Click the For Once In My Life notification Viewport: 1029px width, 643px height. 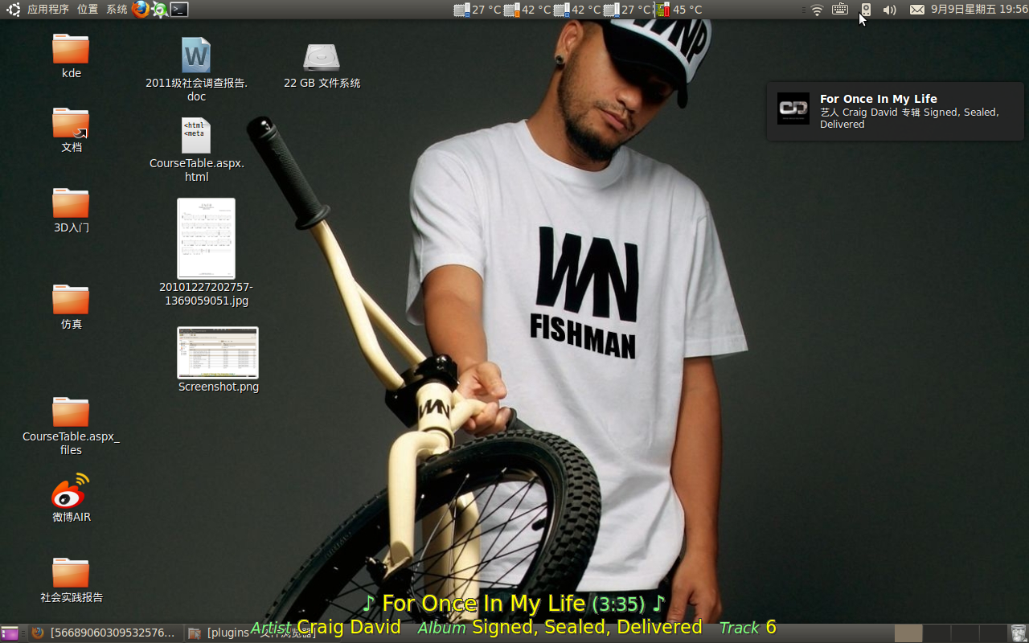click(896, 111)
